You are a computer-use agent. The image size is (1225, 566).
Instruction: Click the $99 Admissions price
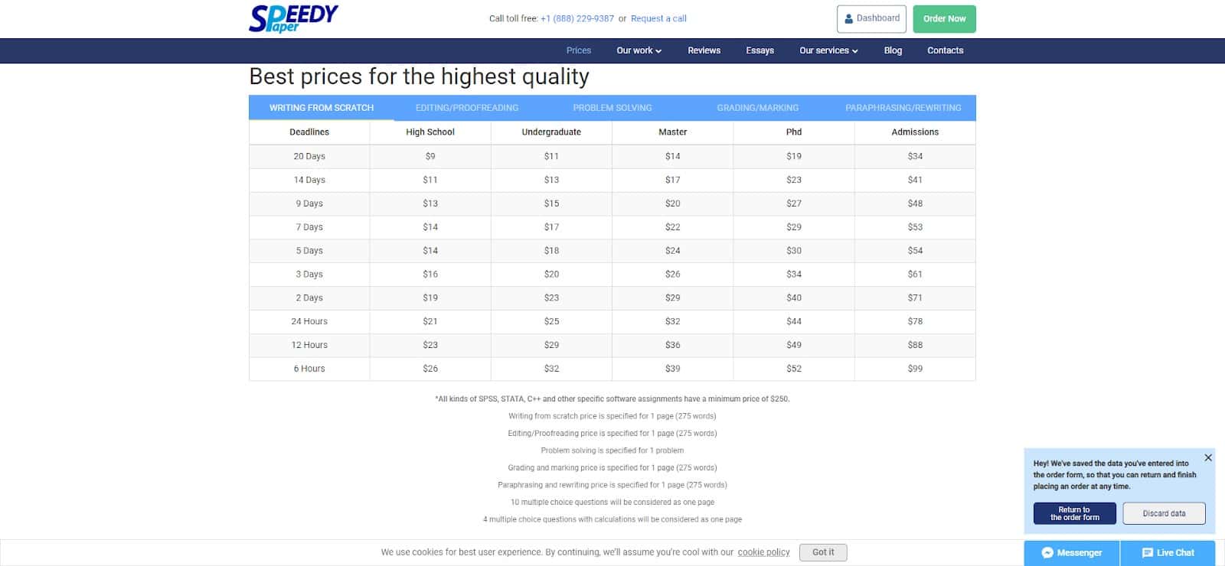point(915,369)
